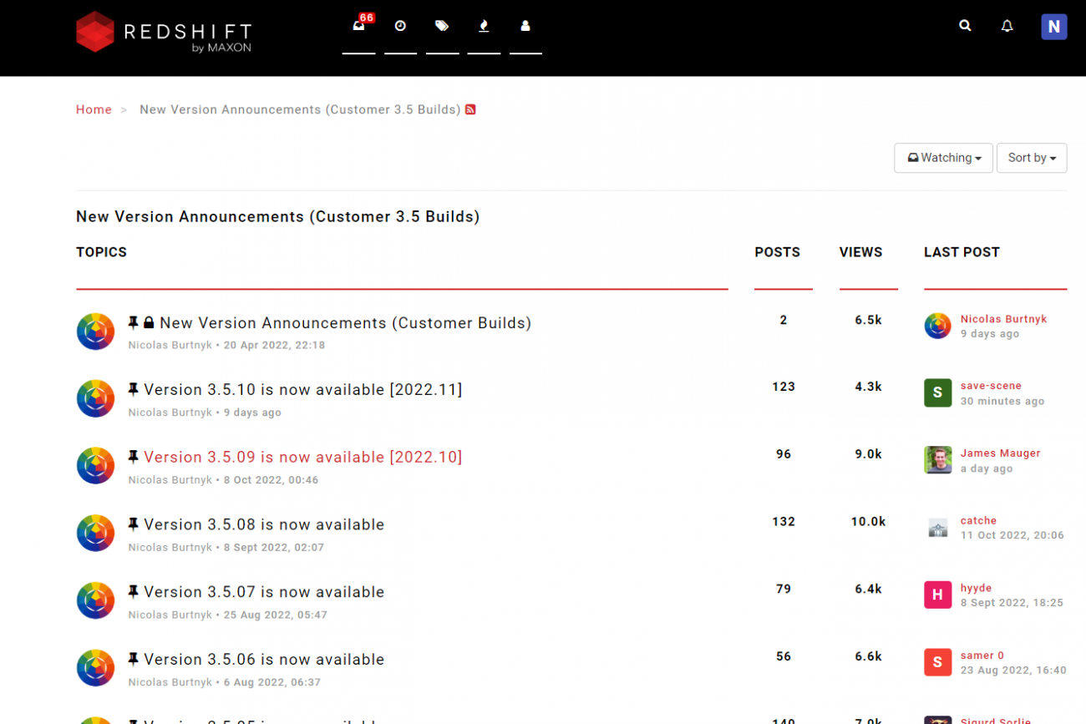
Task: Open notifications bell icon
Action: [x=1007, y=26]
